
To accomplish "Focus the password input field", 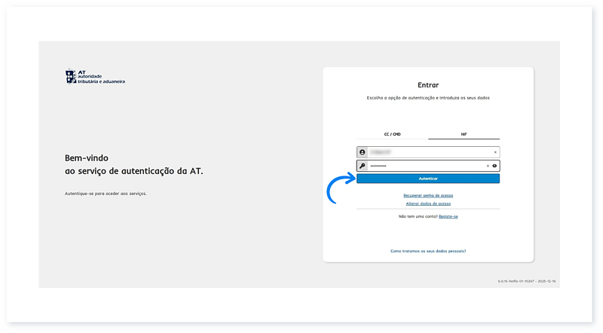I will pos(422,166).
